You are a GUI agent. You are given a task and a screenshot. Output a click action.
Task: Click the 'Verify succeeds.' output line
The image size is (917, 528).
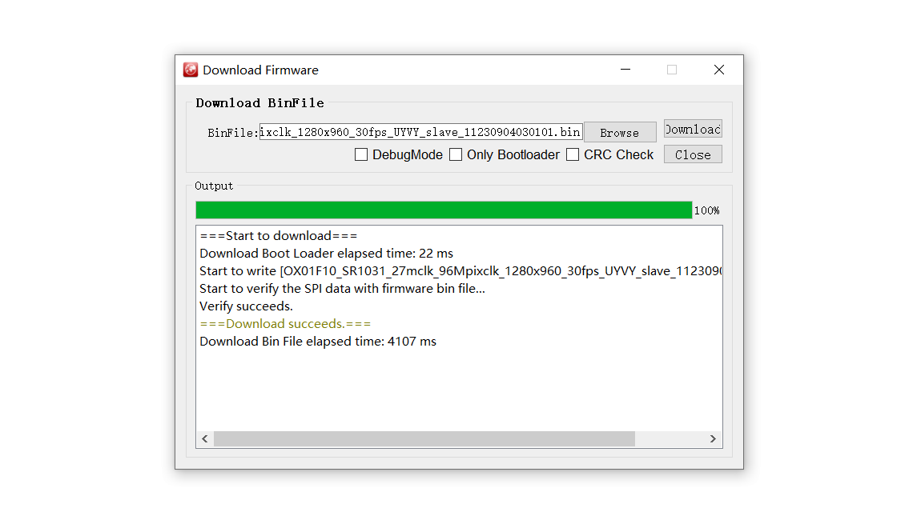246,306
